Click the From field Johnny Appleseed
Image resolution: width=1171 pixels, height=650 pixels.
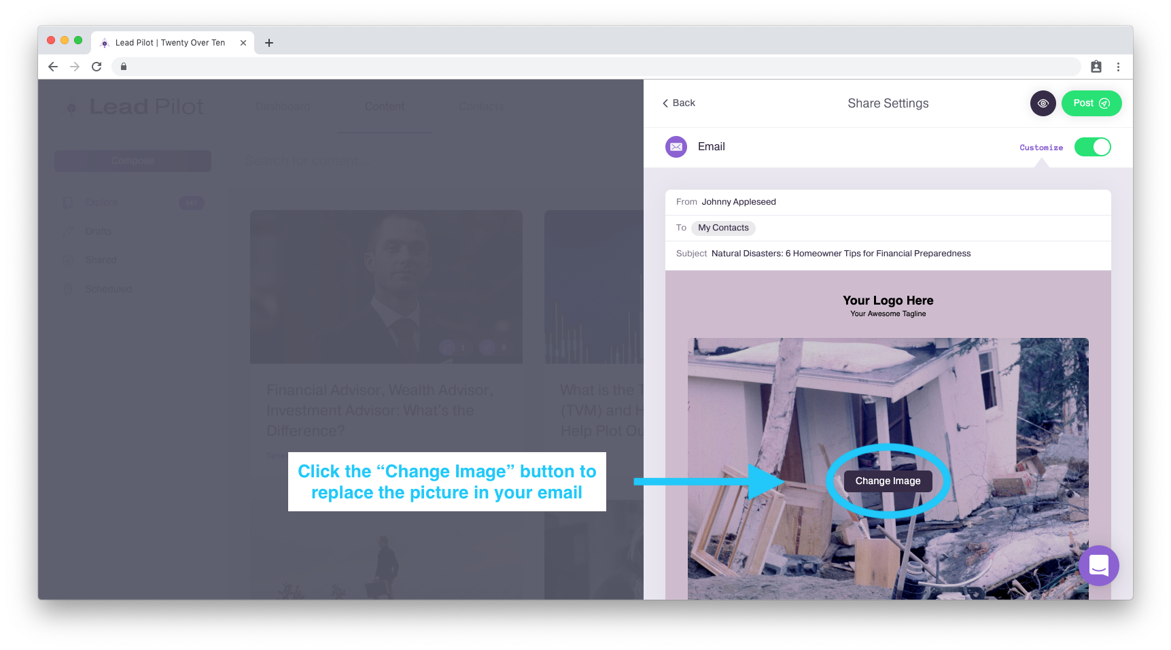(888, 202)
